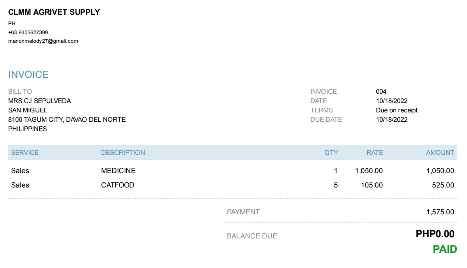
Task: Select customer name MRS CJ SEPULVEDA
Action: (x=39, y=101)
